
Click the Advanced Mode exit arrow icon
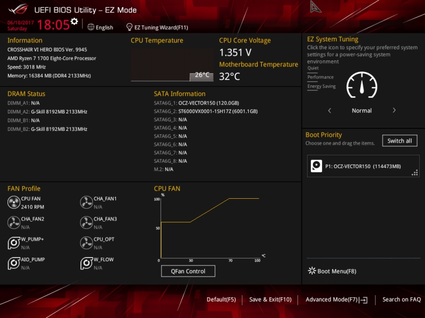[x=363, y=299]
